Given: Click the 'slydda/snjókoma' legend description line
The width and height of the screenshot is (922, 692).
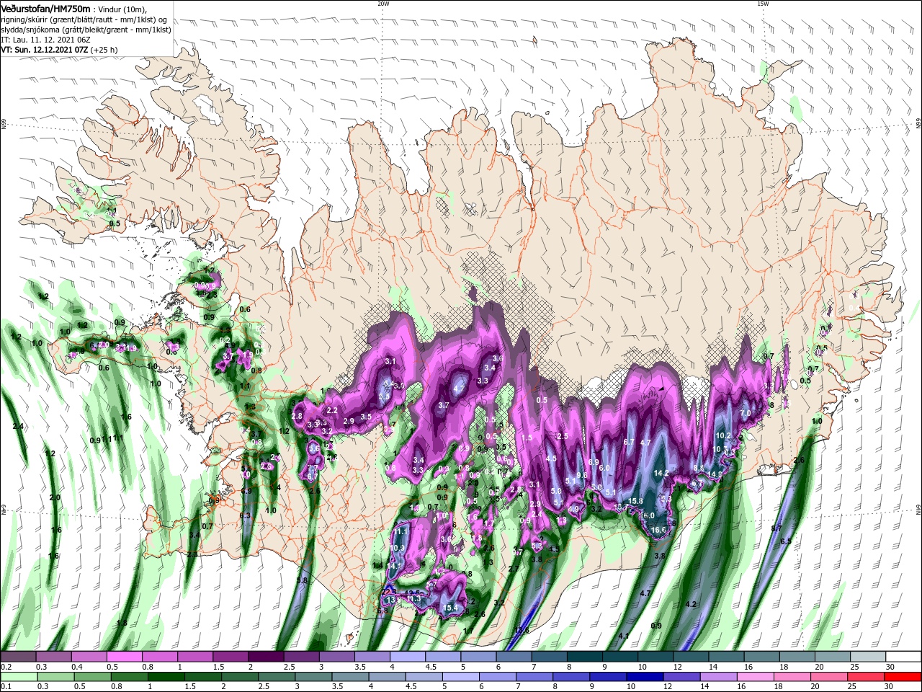Looking at the screenshot, I should [x=86, y=30].
